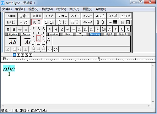Image resolution: width=157 pixels, height=114 pixels.
Task: Insert the infinity symbol from small bar
Action: coord(20,30)
